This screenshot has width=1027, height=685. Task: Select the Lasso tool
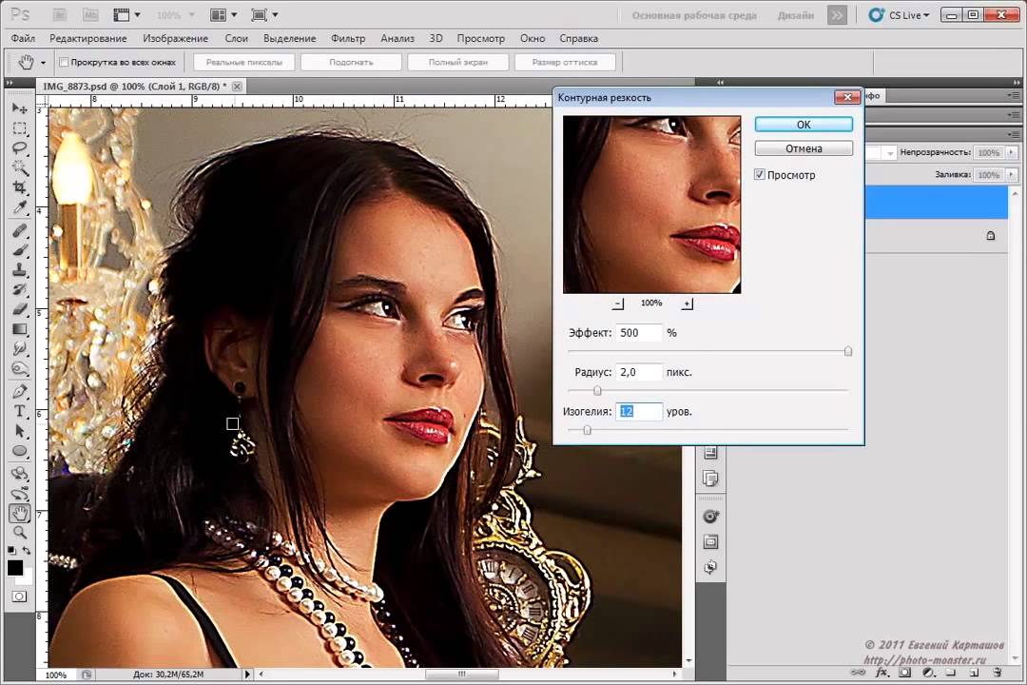coord(19,149)
